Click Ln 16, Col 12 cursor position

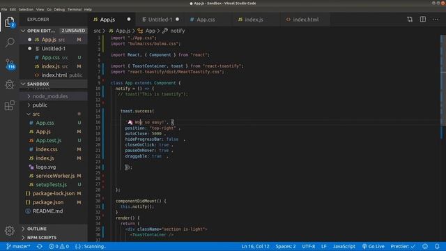[255, 246]
